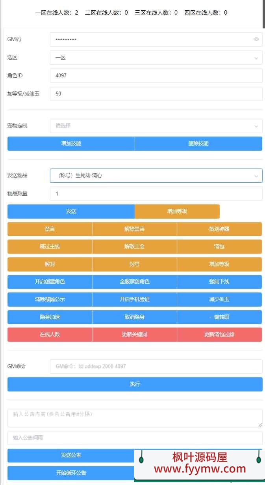Check 在线人数 with the red button
This screenshot has width=265, height=485.
50,335
